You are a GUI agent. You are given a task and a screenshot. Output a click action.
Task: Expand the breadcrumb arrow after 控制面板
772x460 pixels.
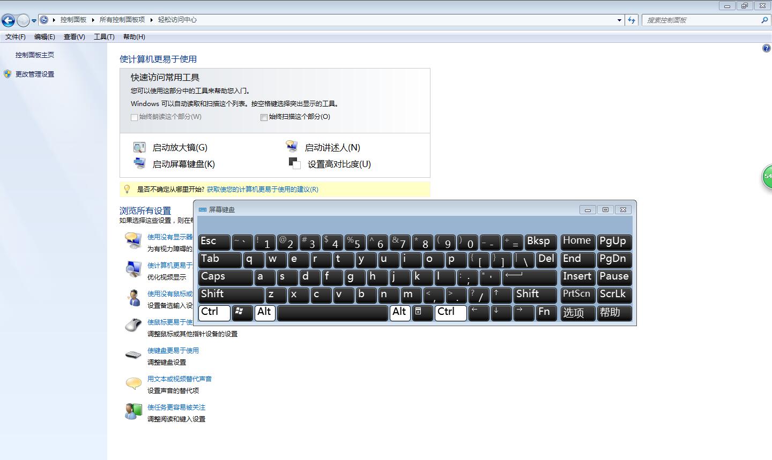click(93, 20)
